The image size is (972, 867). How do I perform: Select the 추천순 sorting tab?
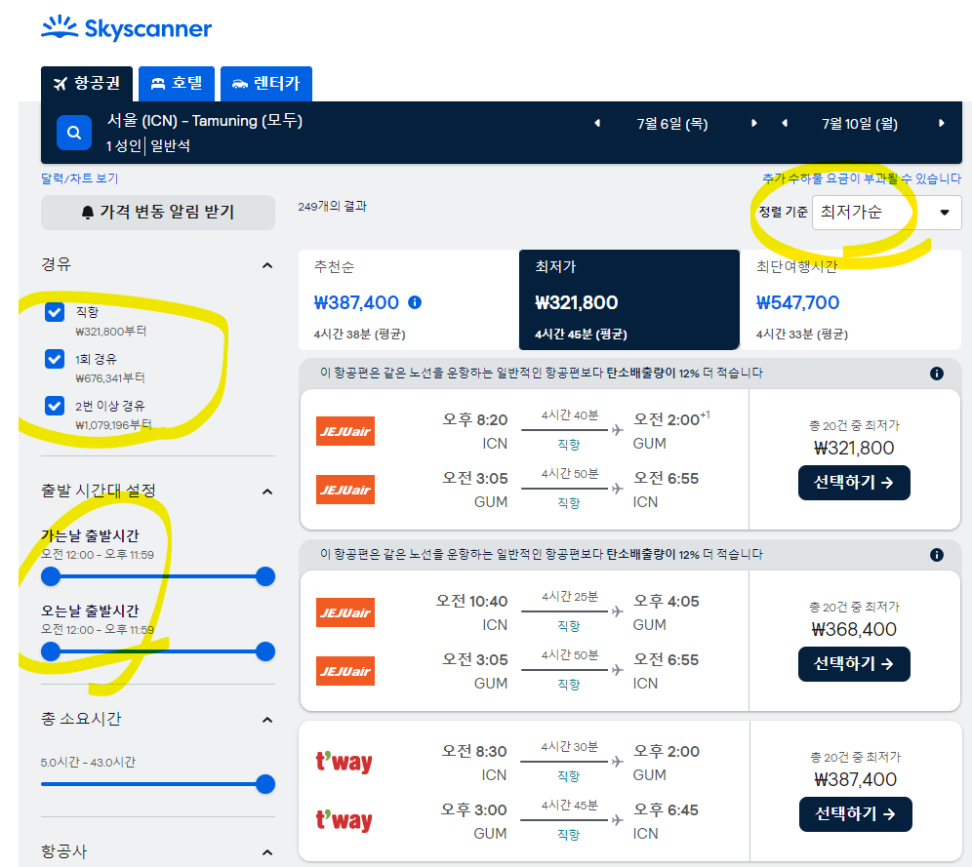pyautogui.click(x=408, y=299)
